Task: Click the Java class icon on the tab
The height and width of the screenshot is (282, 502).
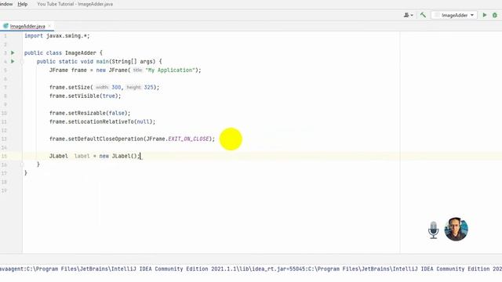Action: pos(5,26)
